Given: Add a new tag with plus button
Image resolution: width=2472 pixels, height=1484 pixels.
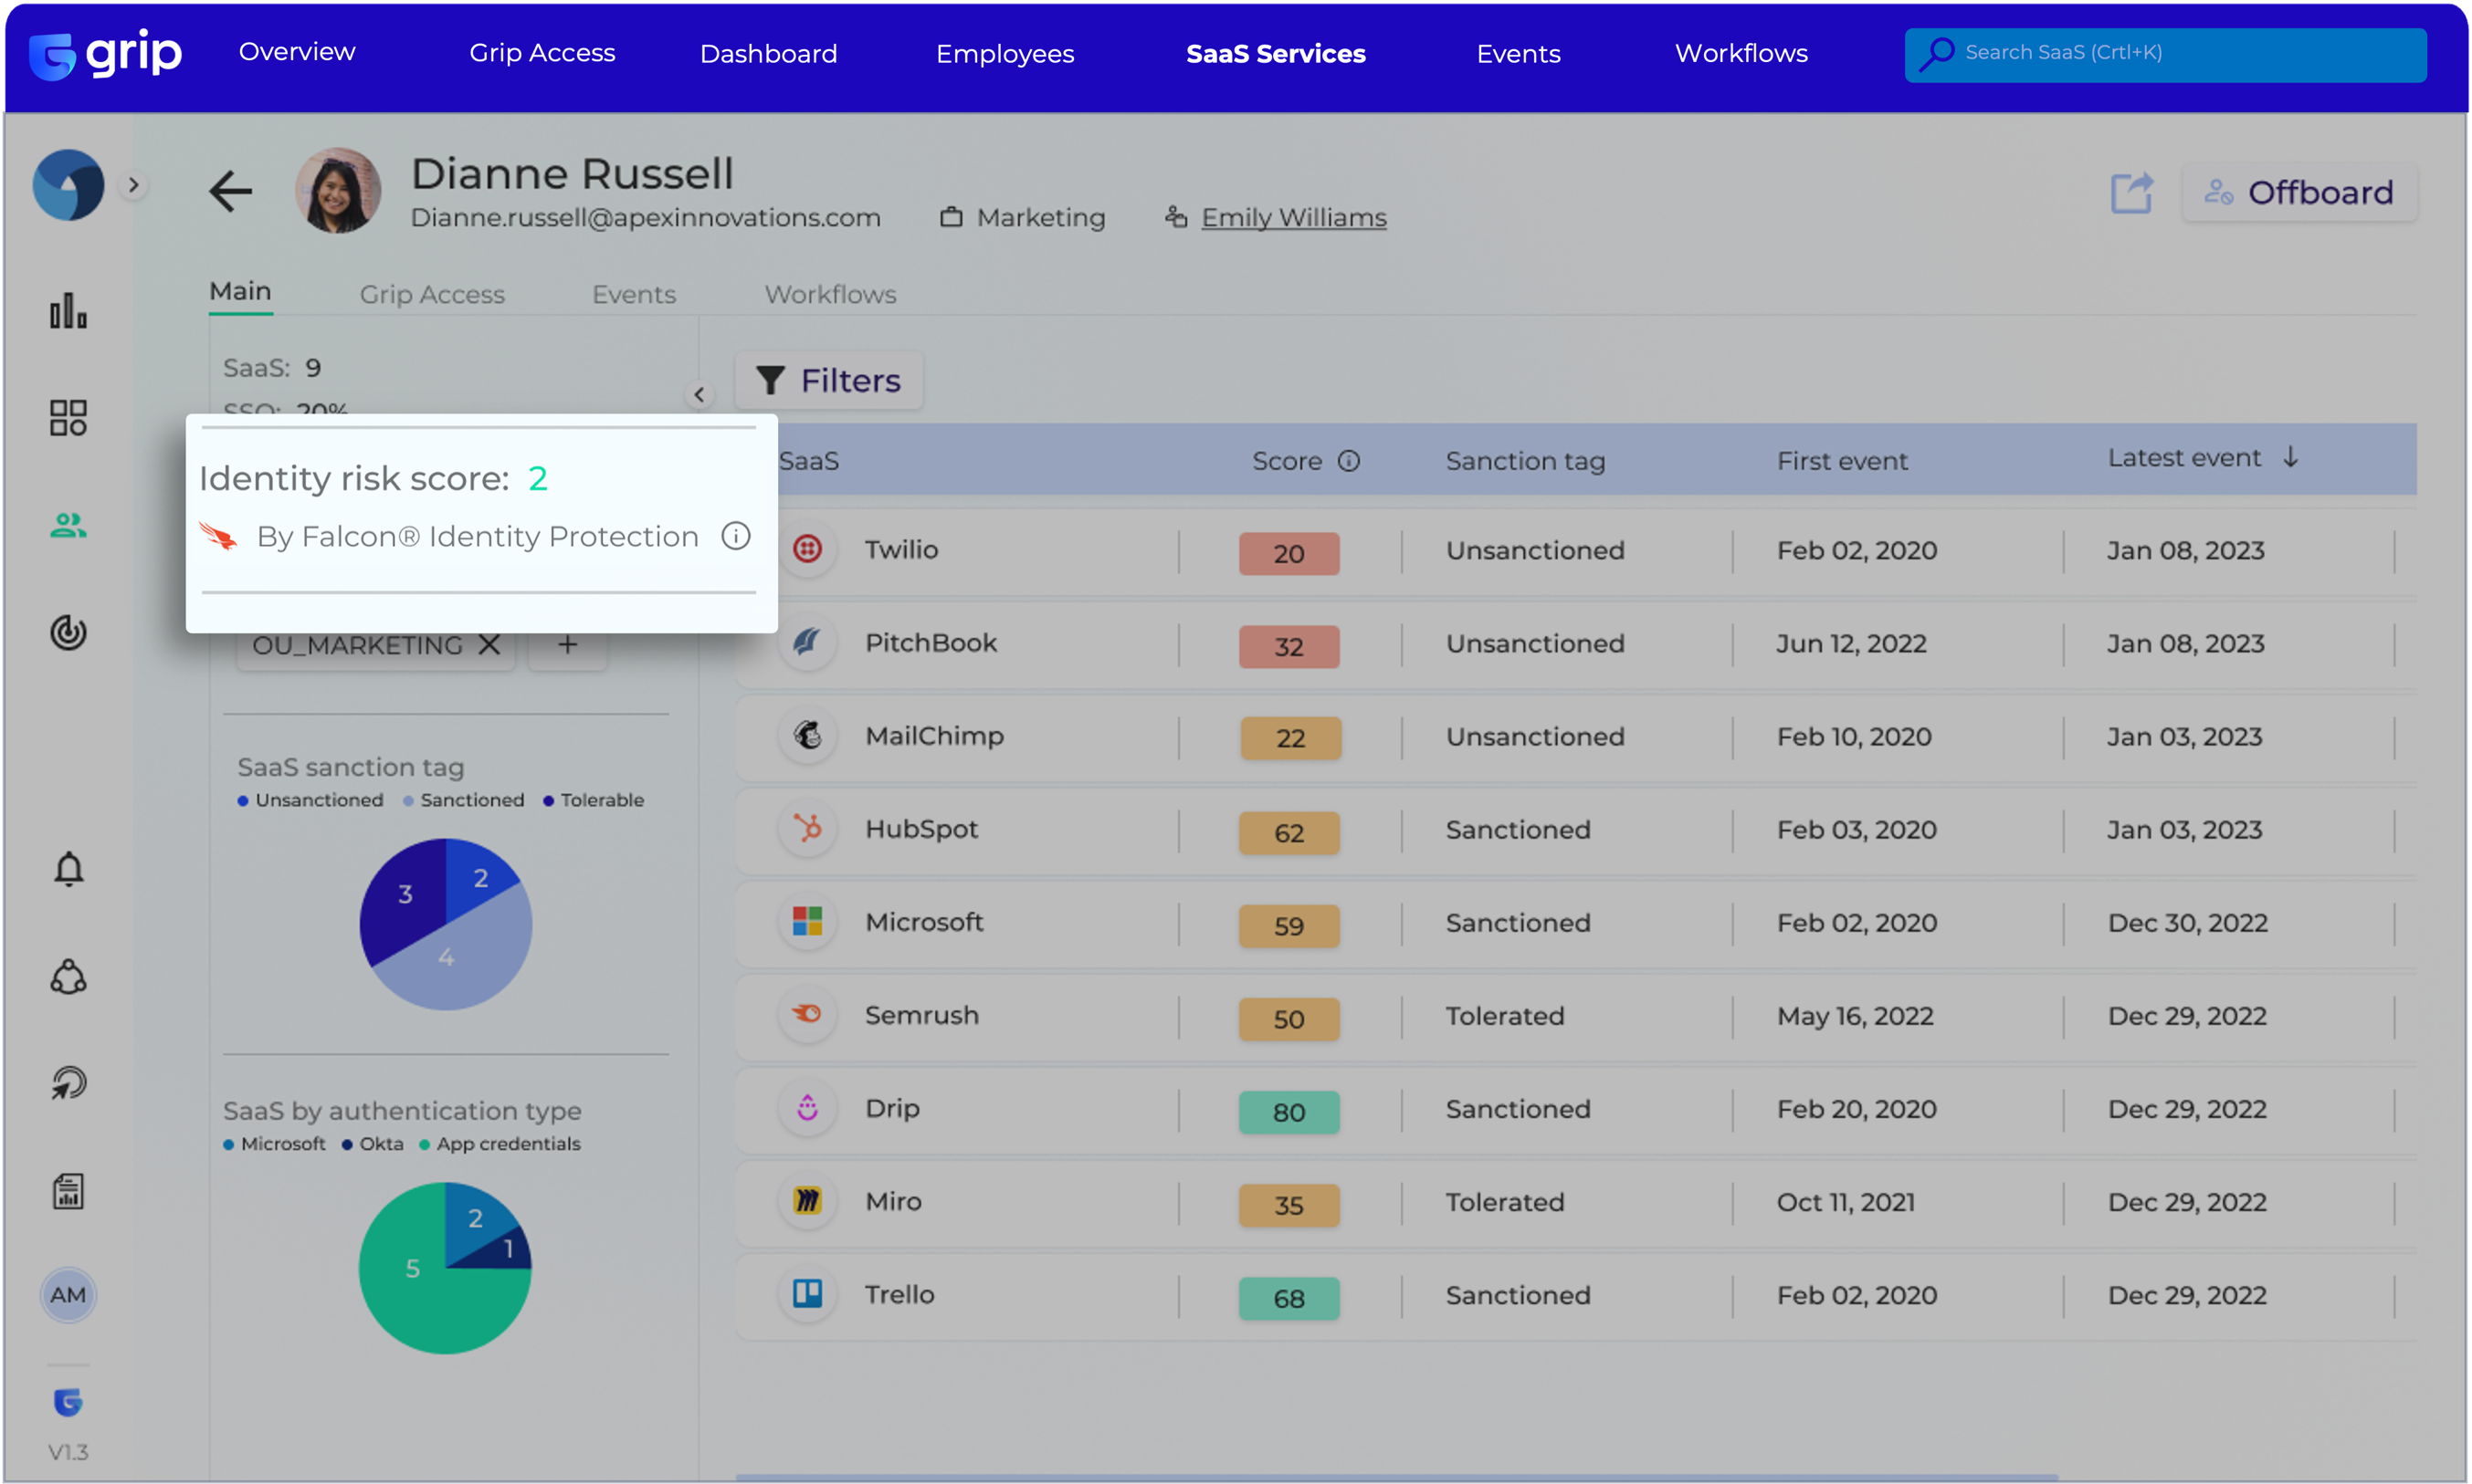Looking at the screenshot, I should point(567,645).
